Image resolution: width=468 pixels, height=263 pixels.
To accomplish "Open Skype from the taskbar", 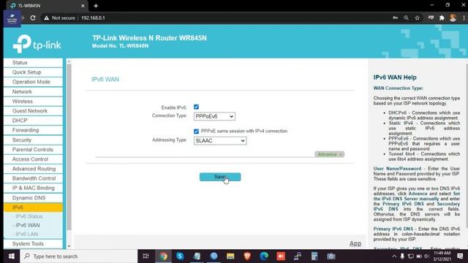I will coord(180,256).
